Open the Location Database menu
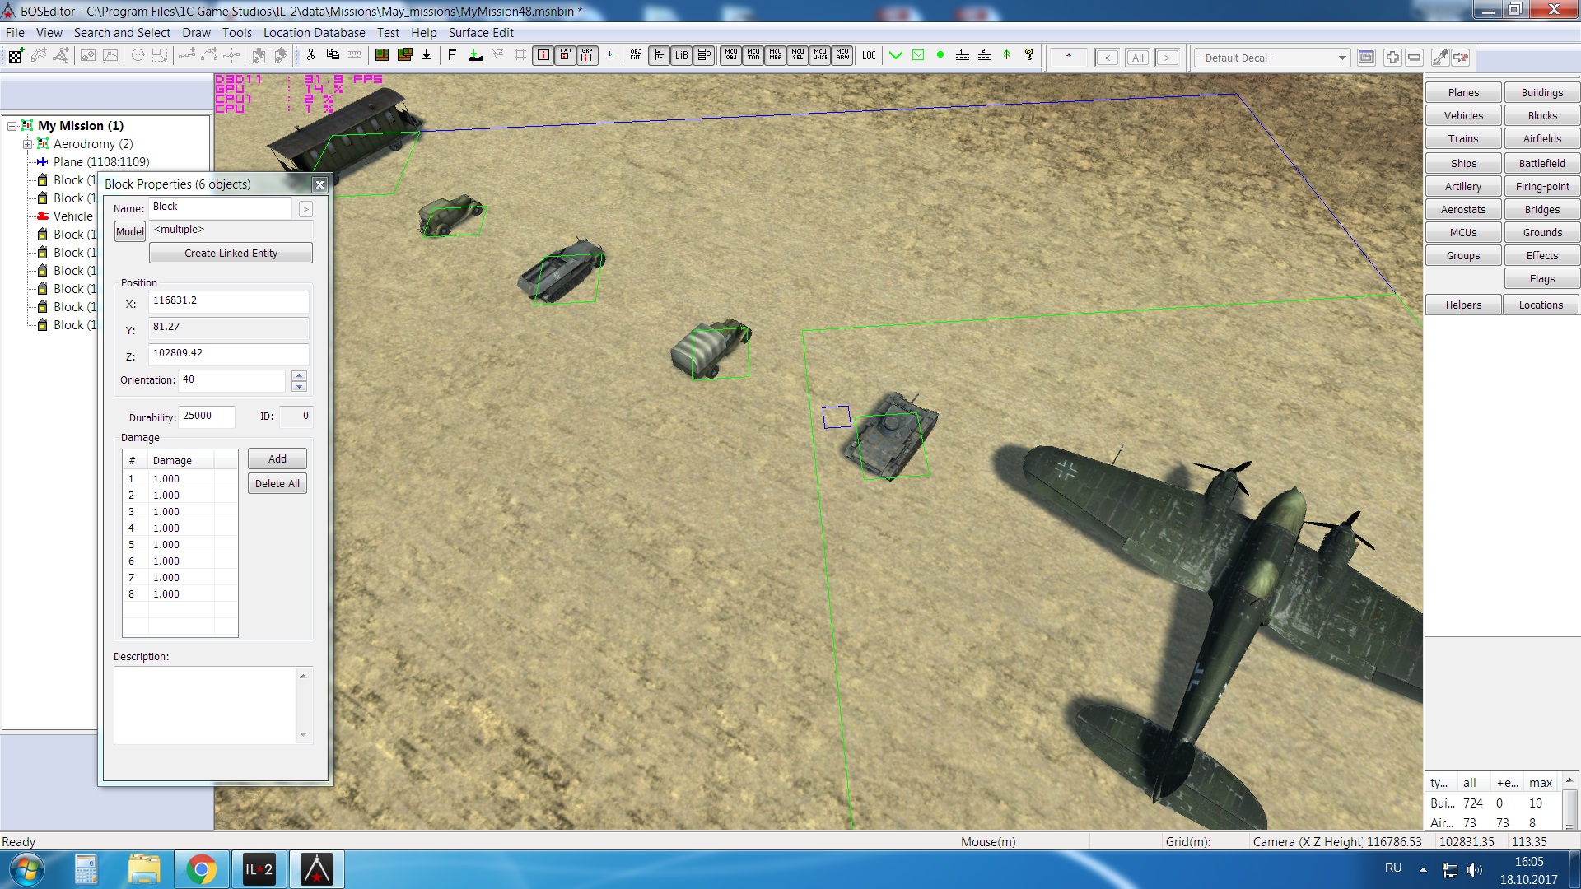 coord(314,33)
